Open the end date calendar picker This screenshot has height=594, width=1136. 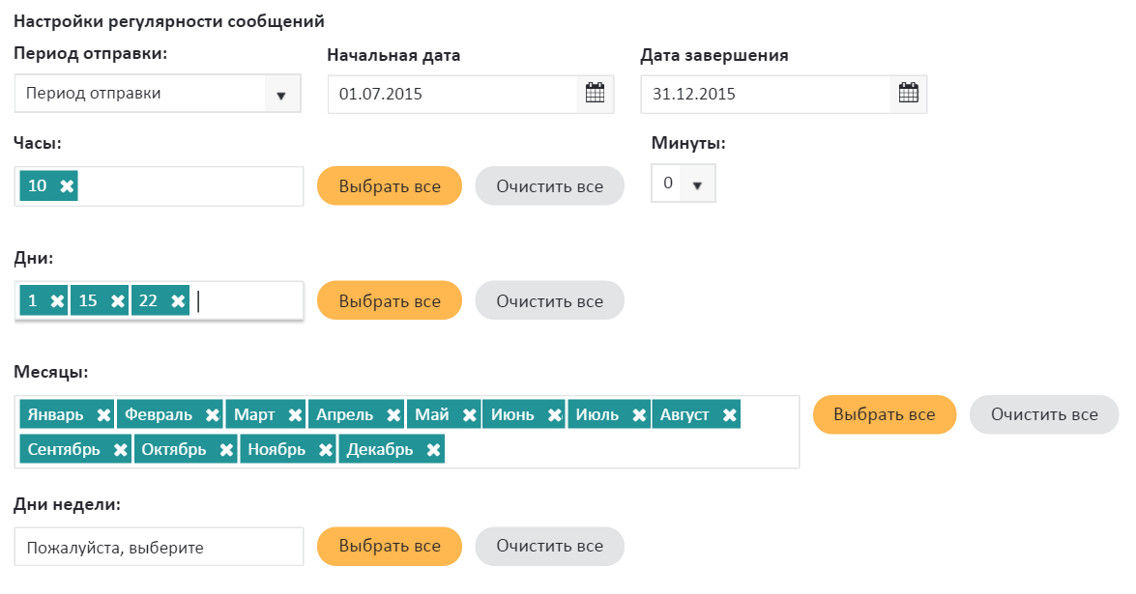[x=908, y=94]
